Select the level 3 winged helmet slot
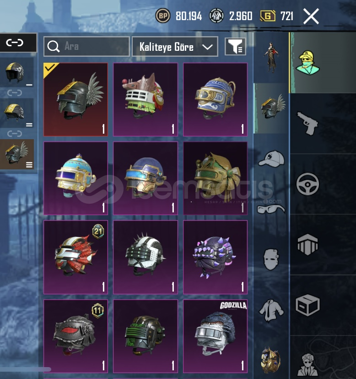This screenshot has height=379, width=356. pyautogui.click(x=16, y=154)
